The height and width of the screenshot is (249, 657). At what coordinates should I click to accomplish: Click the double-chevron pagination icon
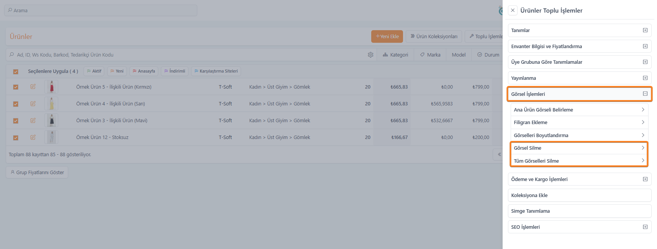499,154
